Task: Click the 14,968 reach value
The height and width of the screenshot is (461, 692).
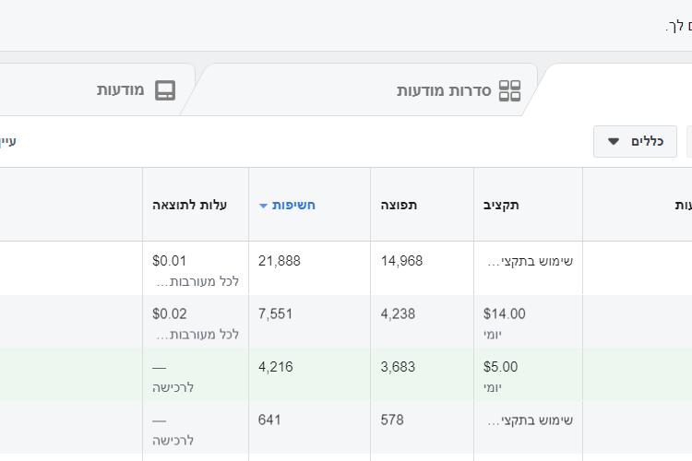Action: point(401,261)
